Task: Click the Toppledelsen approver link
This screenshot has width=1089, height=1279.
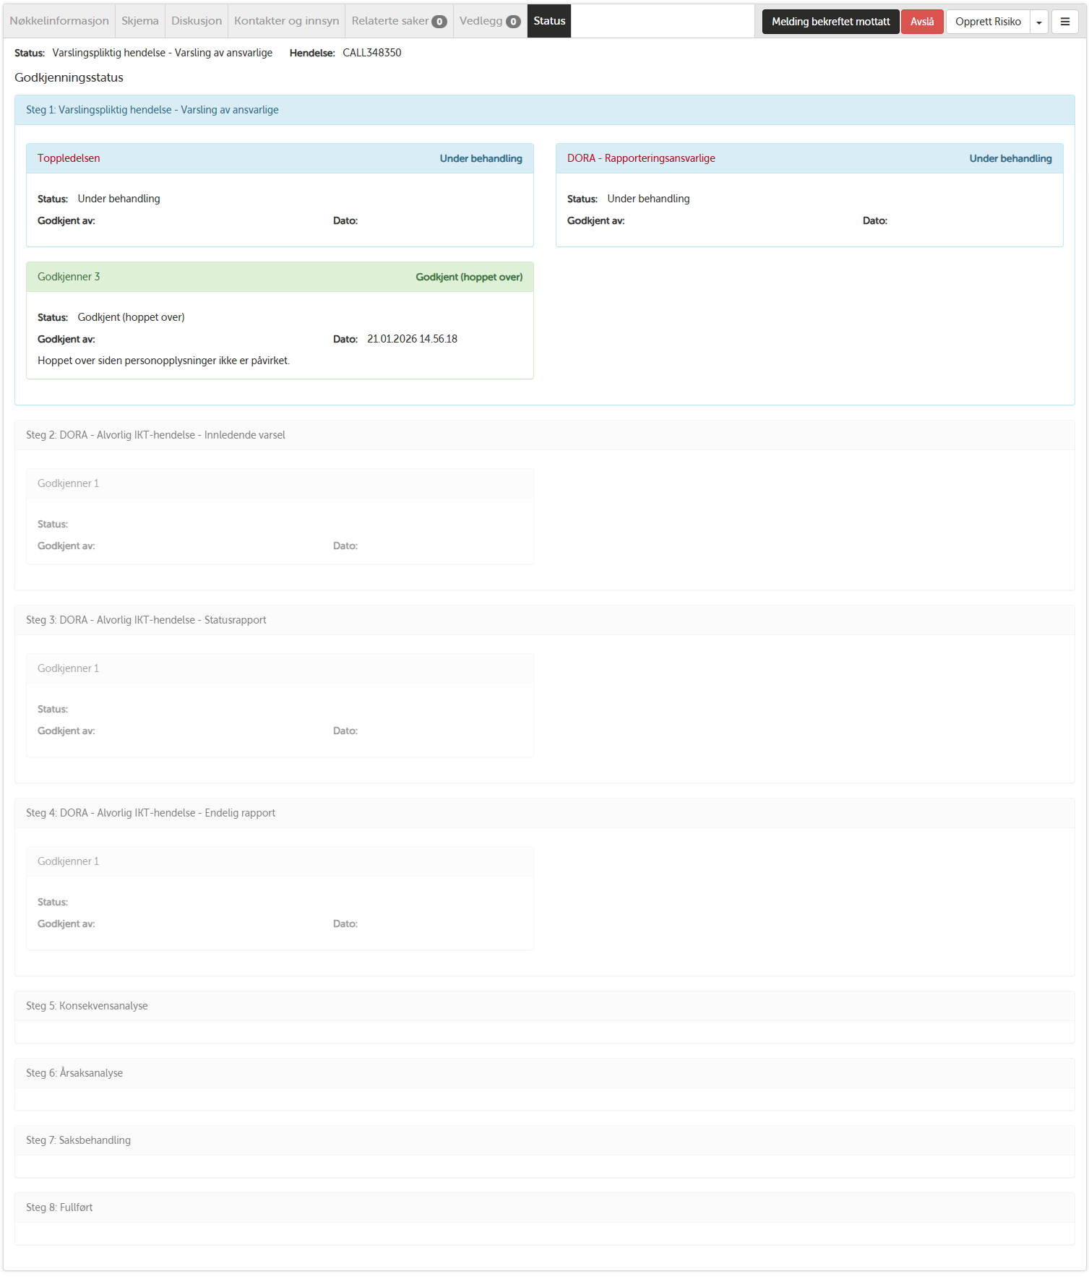Action: click(x=69, y=158)
